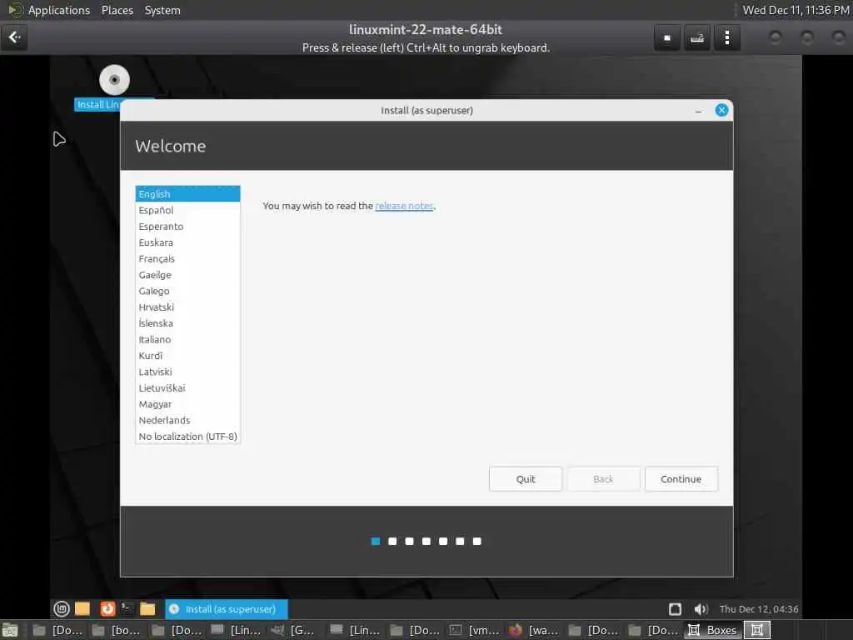Viewport: 853px width, 640px height.
Task: Click the volume icon in the guest panel
Action: click(701, 609)
